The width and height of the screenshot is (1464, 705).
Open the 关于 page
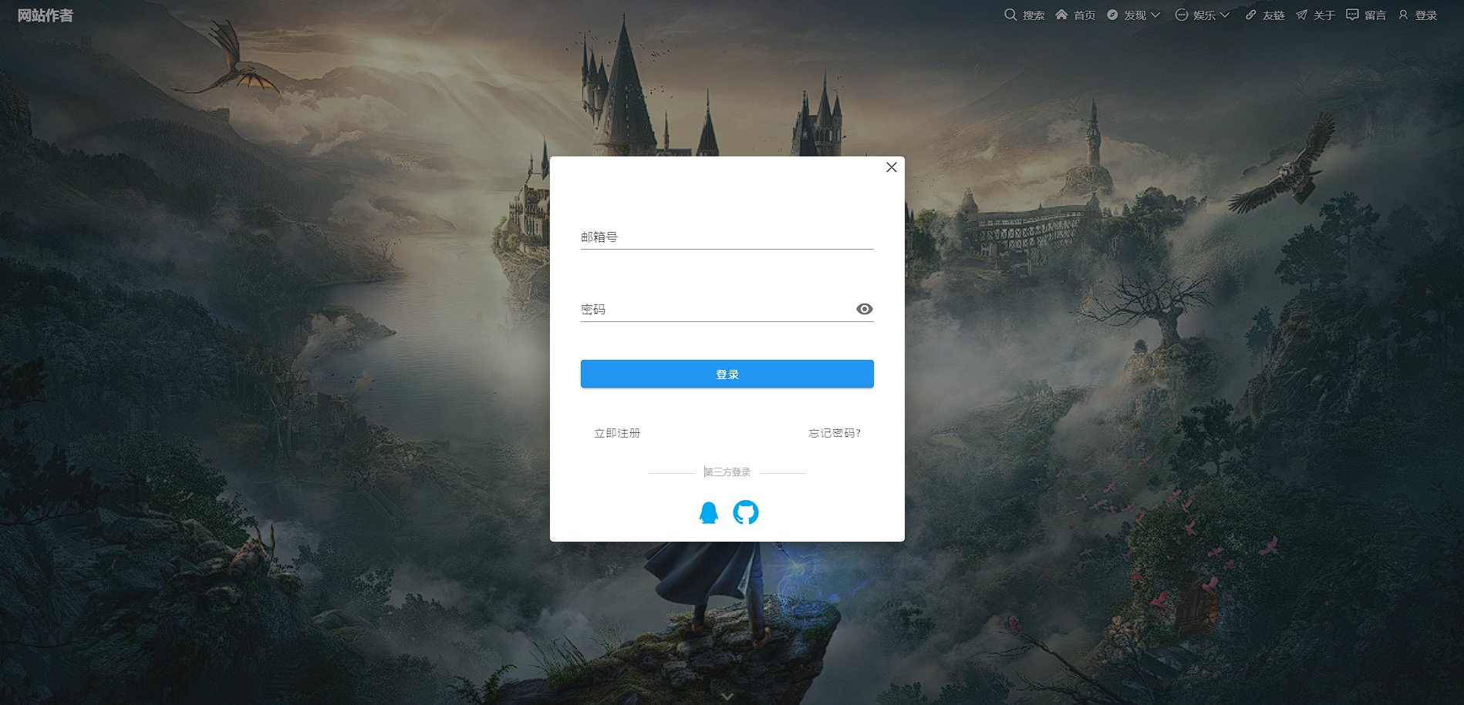click(x=1324, y=15)
